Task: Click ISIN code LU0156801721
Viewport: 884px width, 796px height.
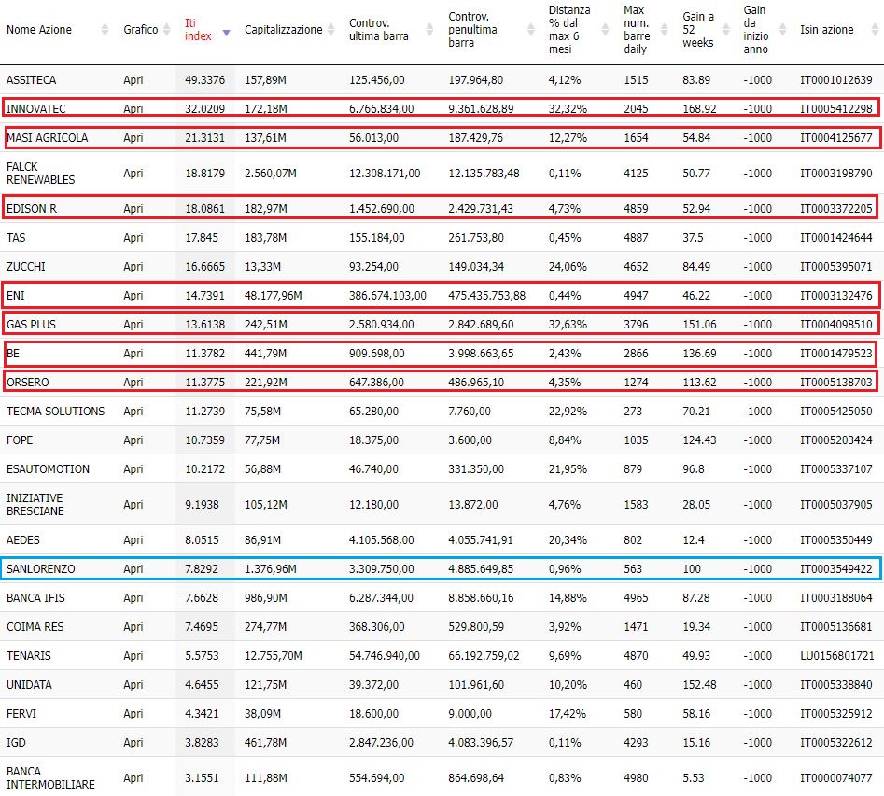Action: tap(837, 656)
